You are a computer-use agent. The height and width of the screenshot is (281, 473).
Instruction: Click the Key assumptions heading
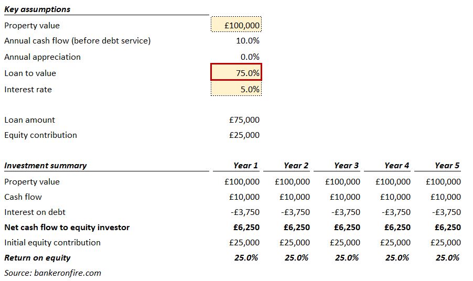click(37, 9)
